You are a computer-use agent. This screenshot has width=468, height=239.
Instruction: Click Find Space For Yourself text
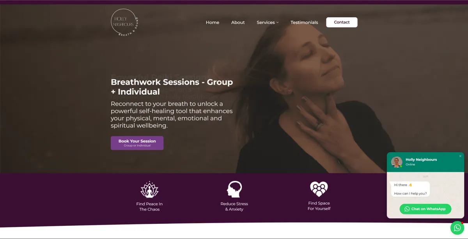pos(319,206)
